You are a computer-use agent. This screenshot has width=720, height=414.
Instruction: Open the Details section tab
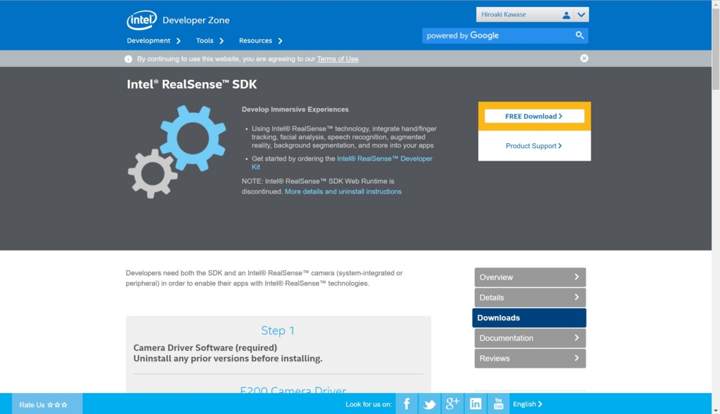pos(530,298)
